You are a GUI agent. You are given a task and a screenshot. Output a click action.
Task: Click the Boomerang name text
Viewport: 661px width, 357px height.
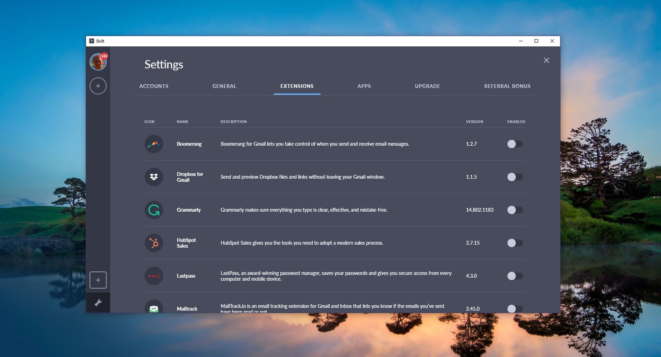(189, 144)
